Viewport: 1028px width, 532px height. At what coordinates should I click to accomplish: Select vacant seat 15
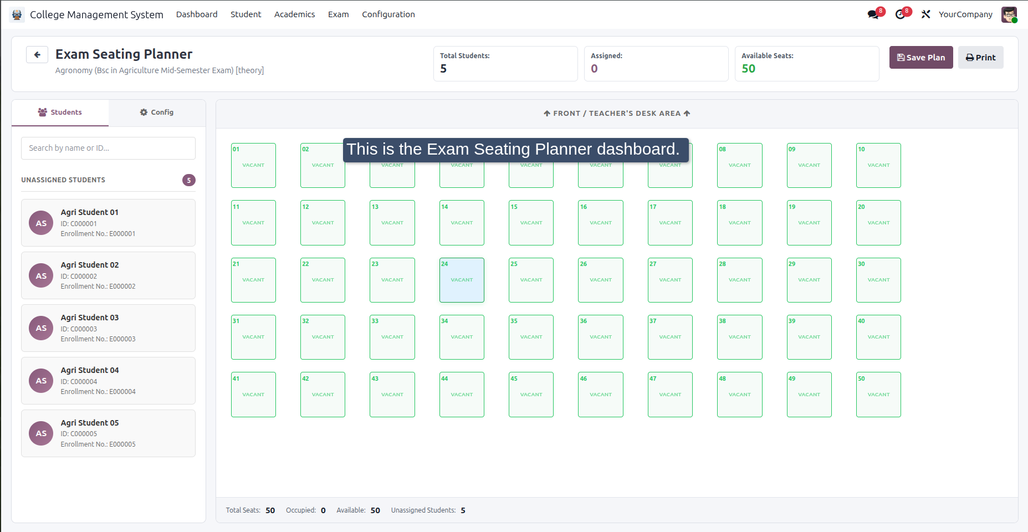pos(531,223)
